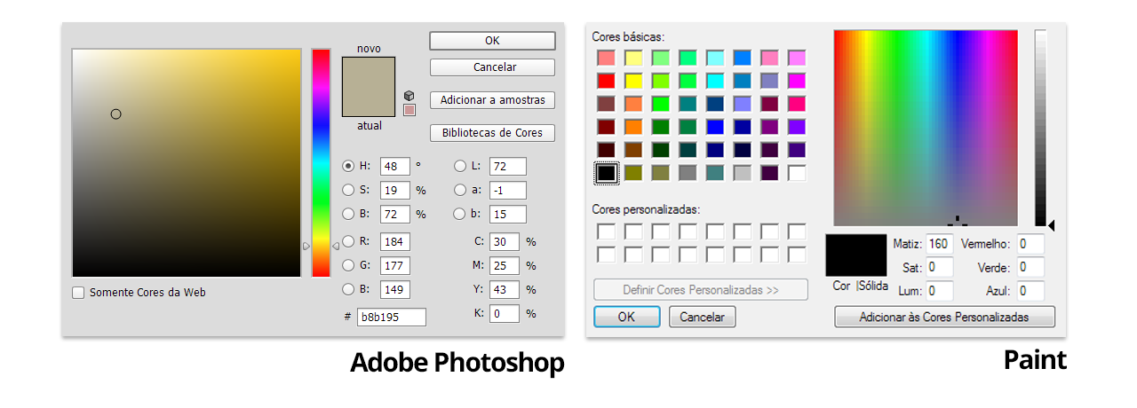Click the Verde field in the Paint dialog
1137x408 pixels.
click(1030, 267)
